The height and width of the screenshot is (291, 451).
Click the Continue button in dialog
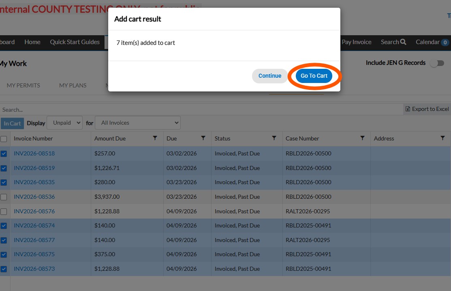[269, 76]
